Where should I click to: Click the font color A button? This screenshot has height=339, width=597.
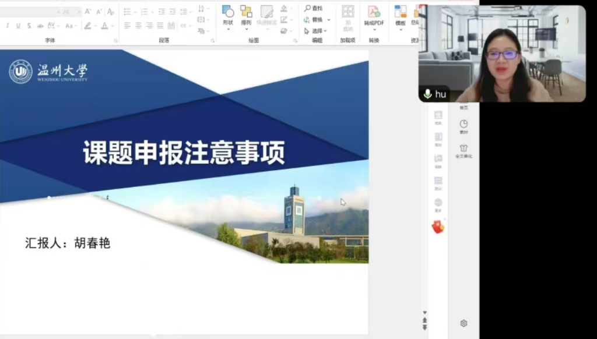tap(104, 26)
